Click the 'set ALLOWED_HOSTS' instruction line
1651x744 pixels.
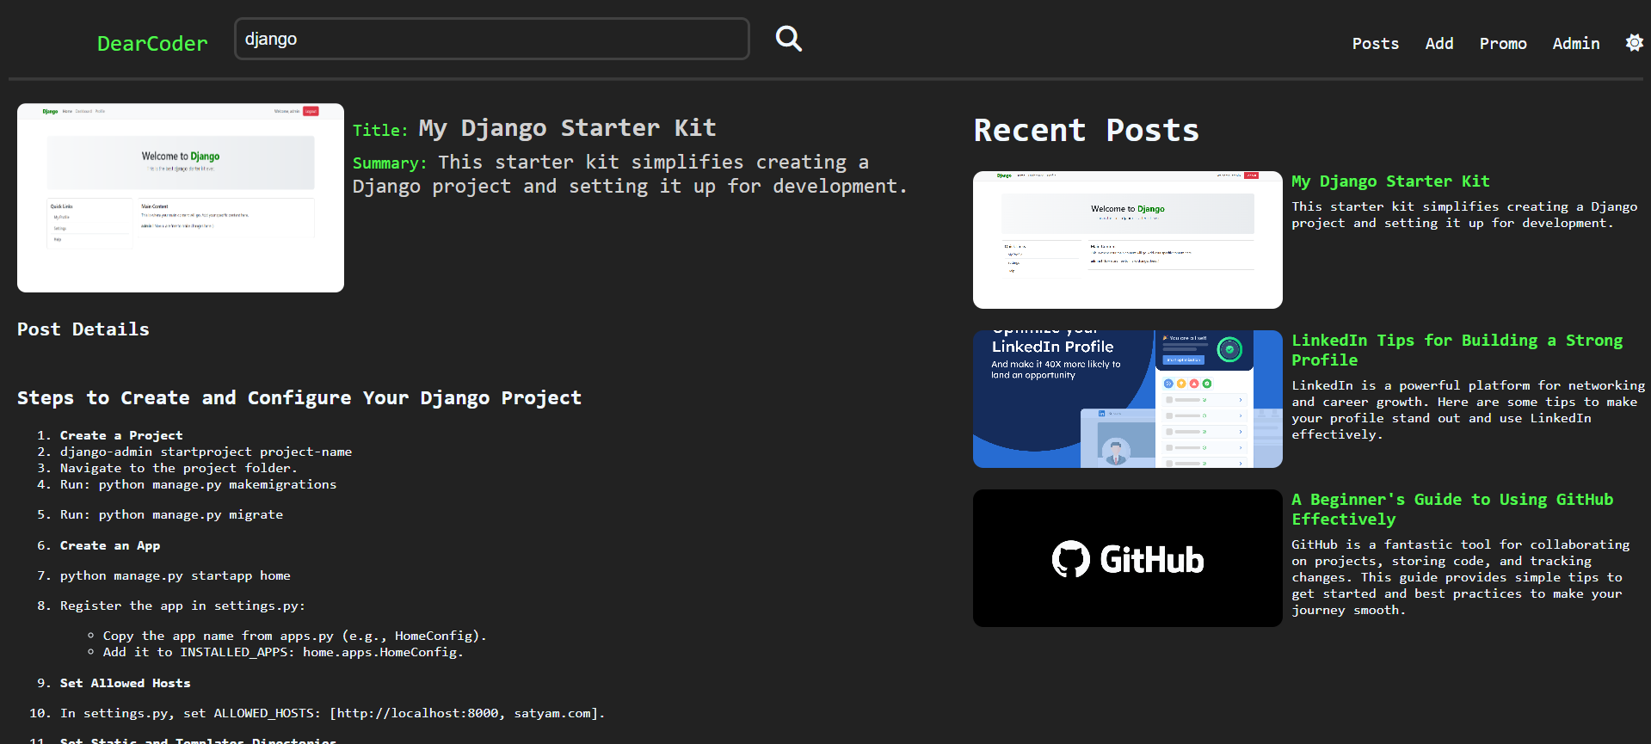(x=333, y=713)
